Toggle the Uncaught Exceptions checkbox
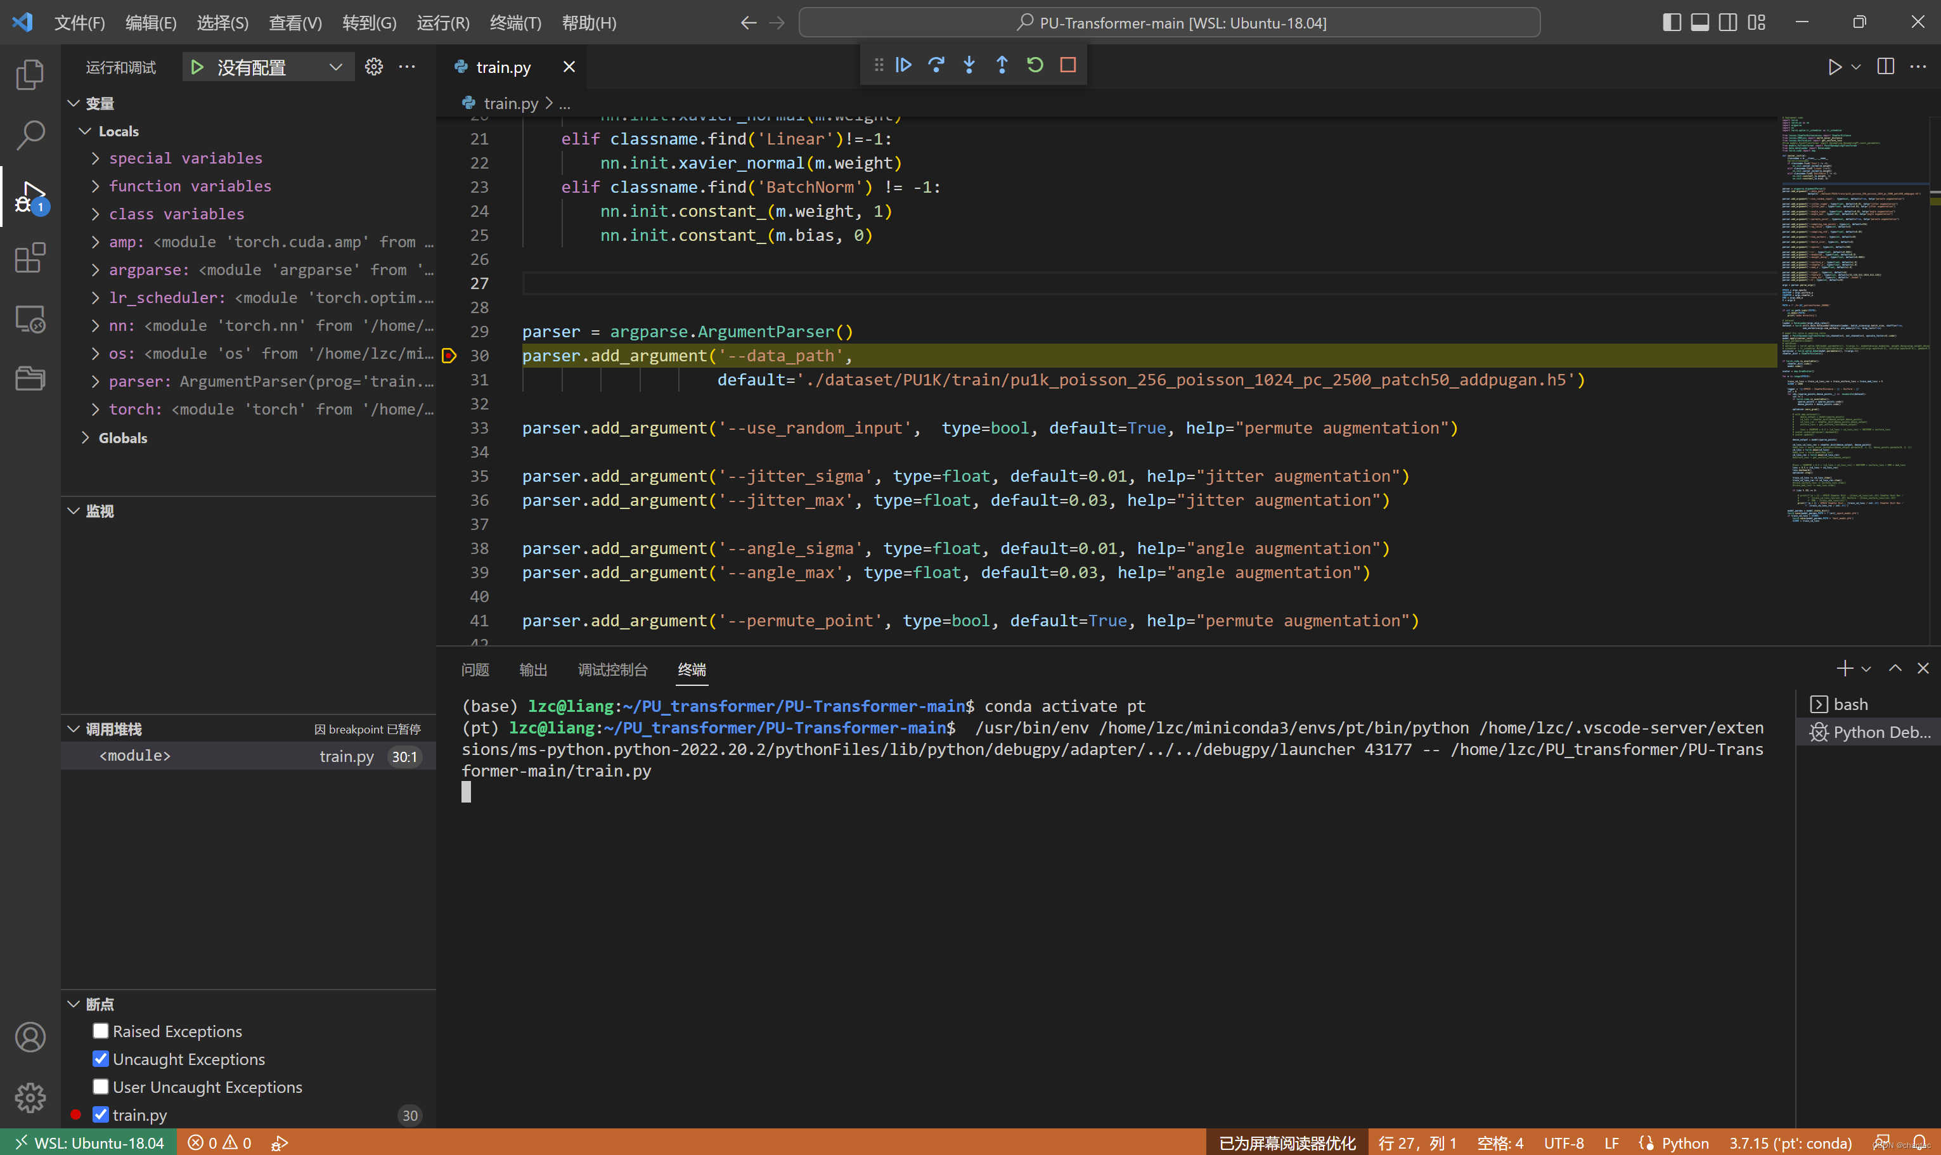 [x=101, y=1059]
